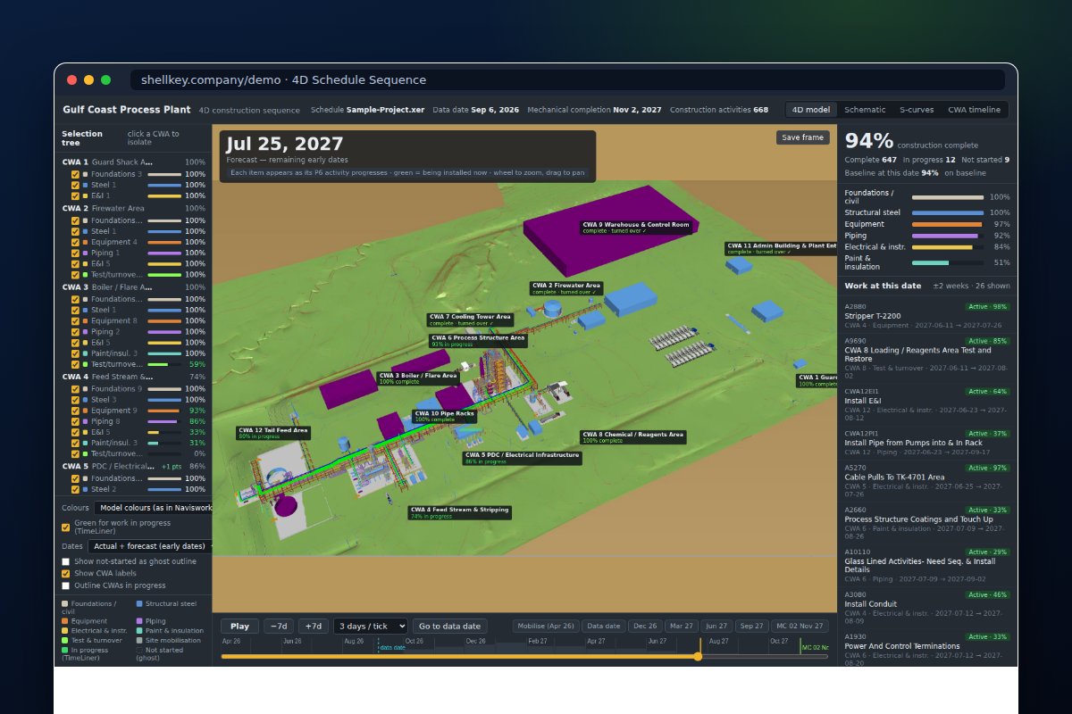Jump to Mobilise (Apr 26) milestone

(546, 626)
